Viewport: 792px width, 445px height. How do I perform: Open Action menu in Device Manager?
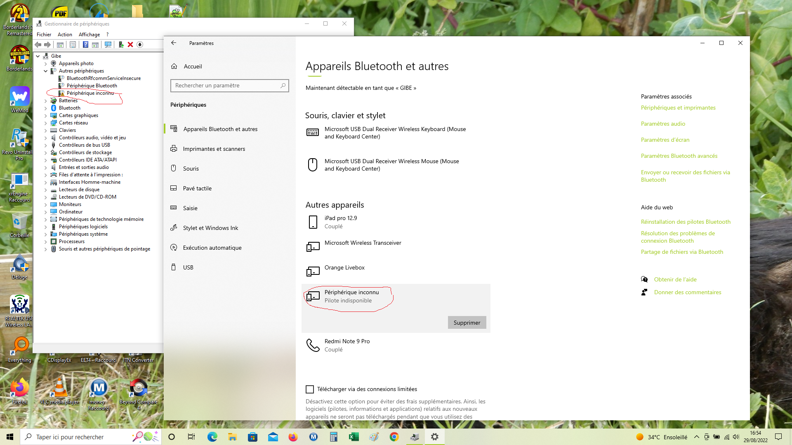[x=65, y=35]
